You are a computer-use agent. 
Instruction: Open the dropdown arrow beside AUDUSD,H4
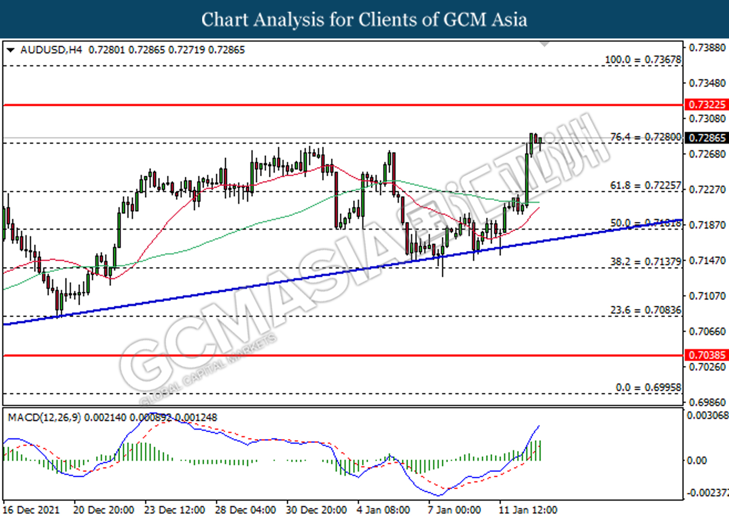click(x=11, y=50)
